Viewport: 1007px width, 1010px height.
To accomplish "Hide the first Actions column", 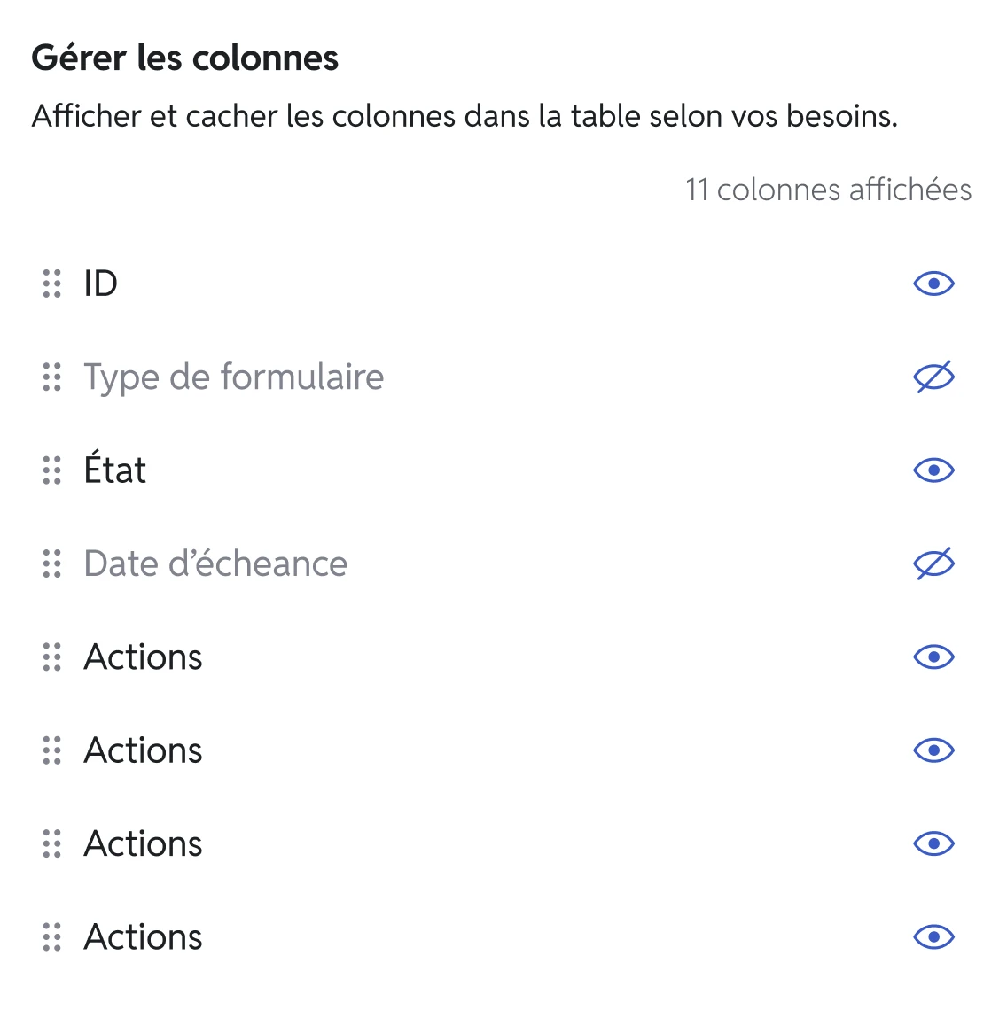I will (x=933, y=657).
